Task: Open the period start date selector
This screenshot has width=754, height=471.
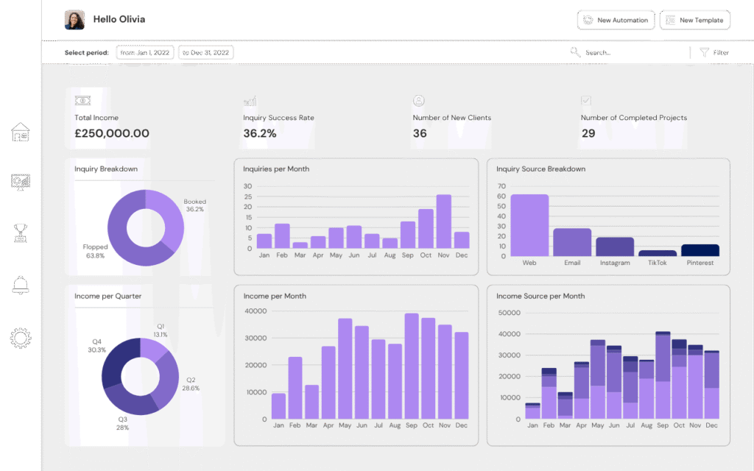Action: 145,52
